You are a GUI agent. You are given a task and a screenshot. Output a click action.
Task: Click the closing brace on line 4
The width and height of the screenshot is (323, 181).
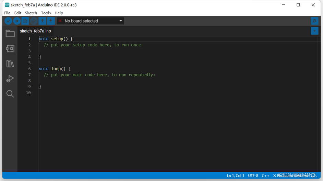click(x=40, y=57)
